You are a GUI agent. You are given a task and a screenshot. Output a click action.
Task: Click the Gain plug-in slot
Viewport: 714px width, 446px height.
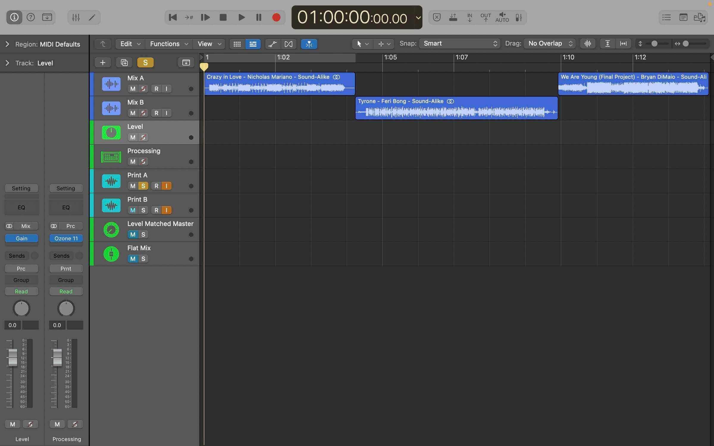tap(21, 238)
